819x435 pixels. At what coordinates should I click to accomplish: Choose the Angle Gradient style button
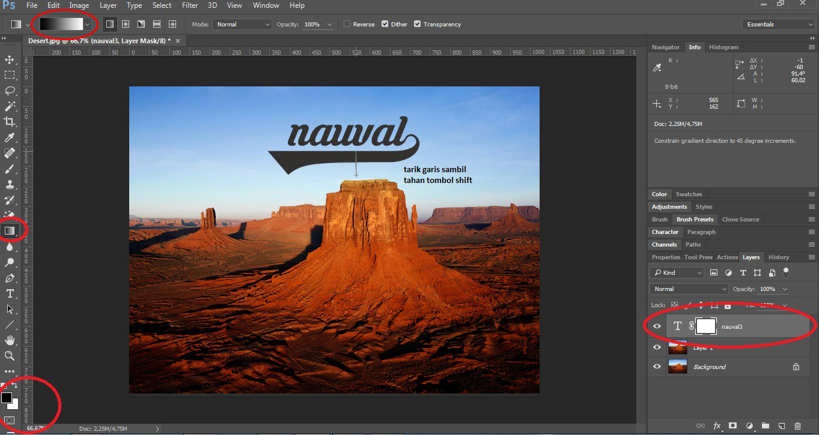click(x=141, y=24)
